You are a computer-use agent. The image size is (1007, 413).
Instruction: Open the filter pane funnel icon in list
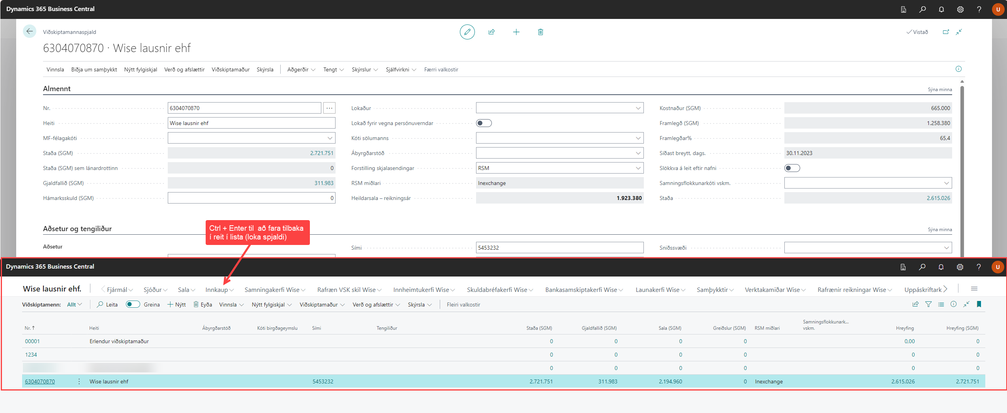click(928, 304)
